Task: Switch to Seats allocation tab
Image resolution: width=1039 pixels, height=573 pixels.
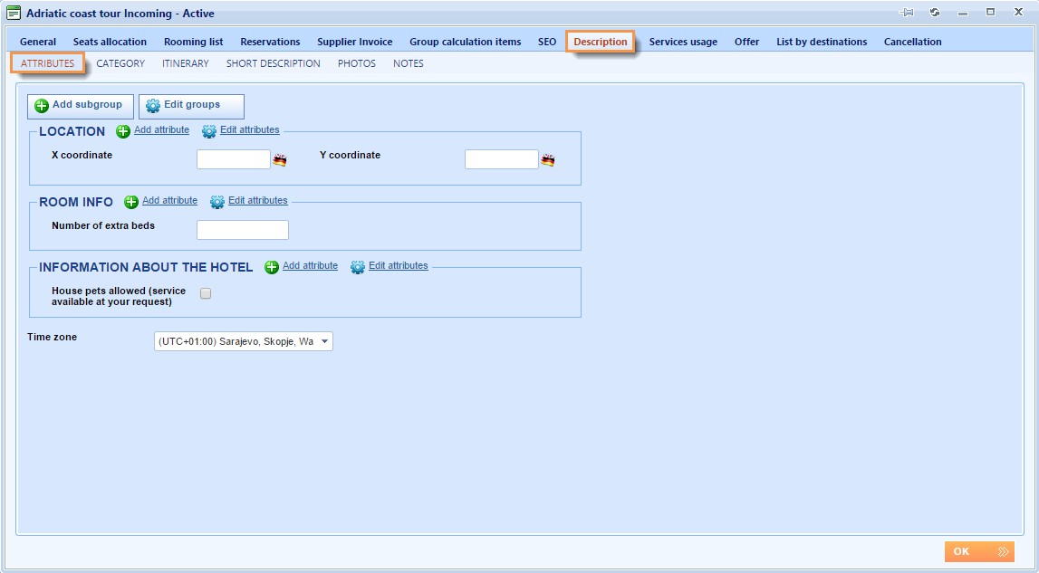Action: point(110,42)
